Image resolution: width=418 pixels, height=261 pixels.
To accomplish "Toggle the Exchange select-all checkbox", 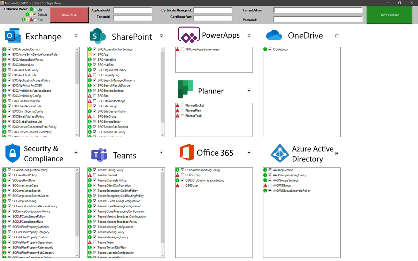I will click(x=76, y=36).
